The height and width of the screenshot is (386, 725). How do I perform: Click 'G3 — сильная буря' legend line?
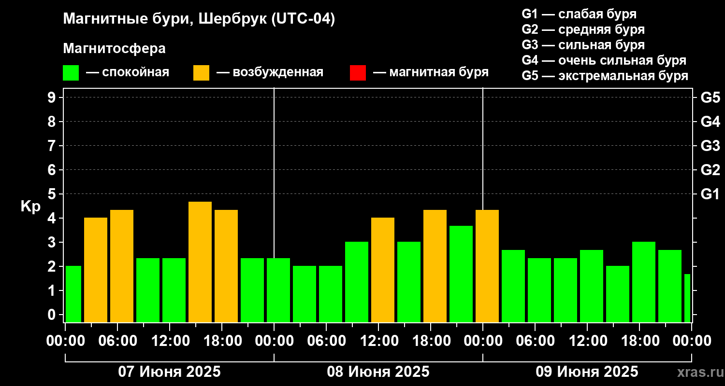[x=583, y=45]
